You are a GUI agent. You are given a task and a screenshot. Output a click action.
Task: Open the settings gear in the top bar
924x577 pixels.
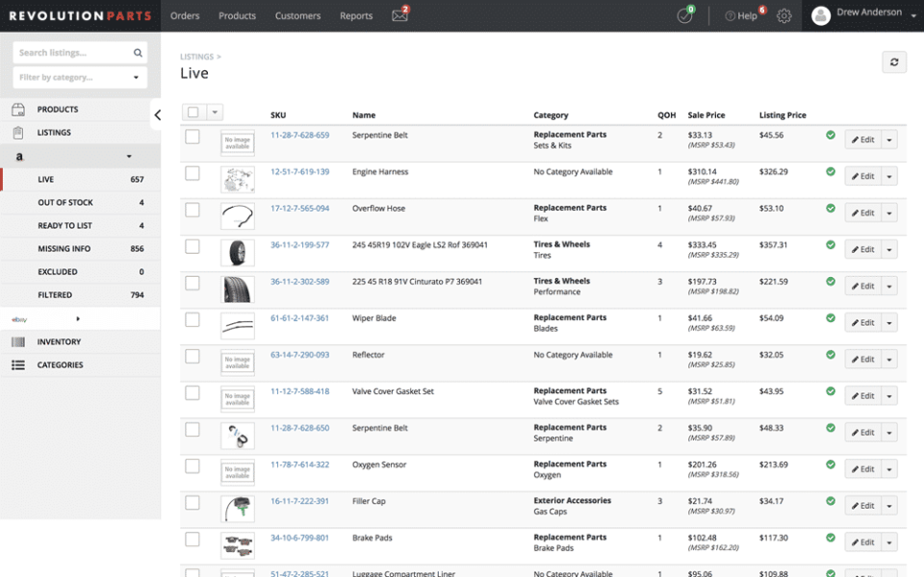pos(783,15)
